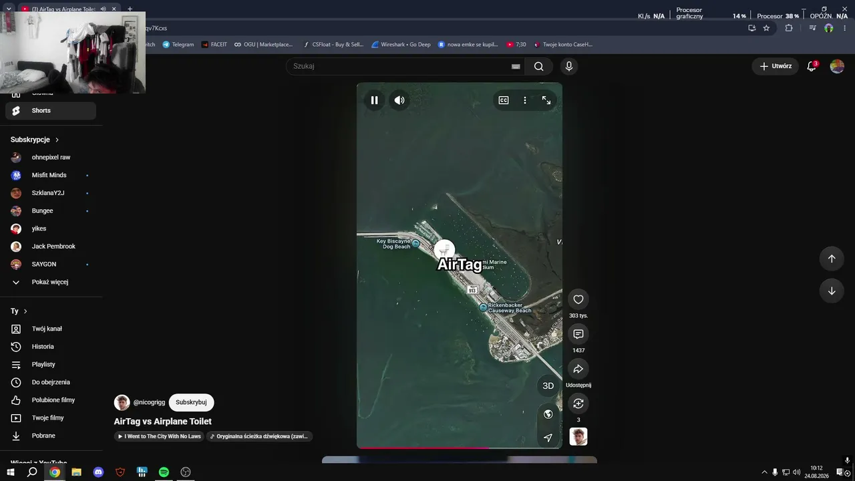Open Historia watch history
This screenshot has height=481, width=855.
[51, 347]
